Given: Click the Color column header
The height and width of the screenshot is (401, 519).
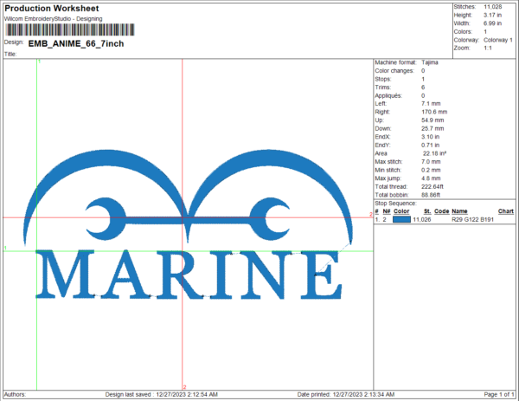Looking at the screenshot, I should tap(402, 211).
